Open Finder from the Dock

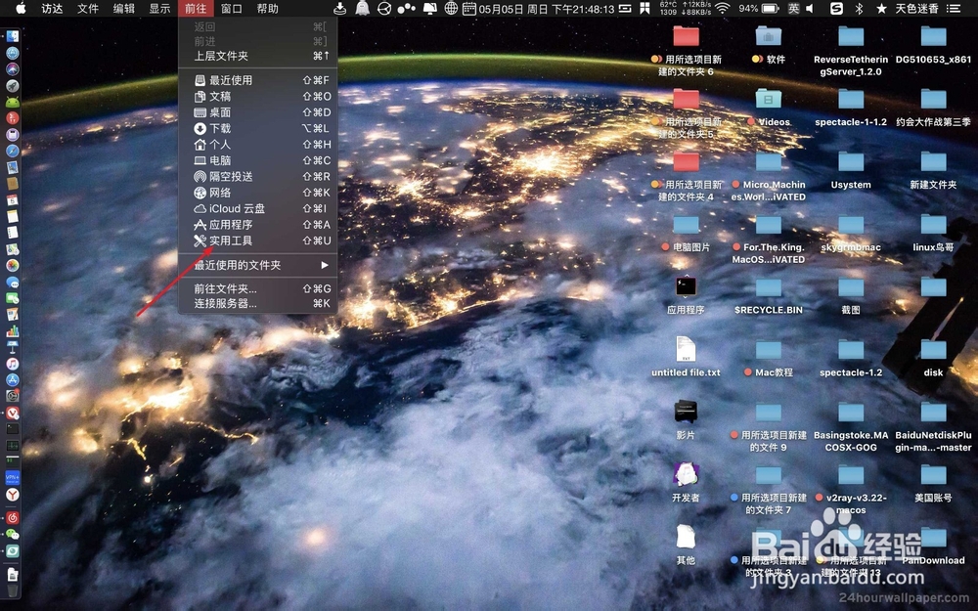coord(13,37)
